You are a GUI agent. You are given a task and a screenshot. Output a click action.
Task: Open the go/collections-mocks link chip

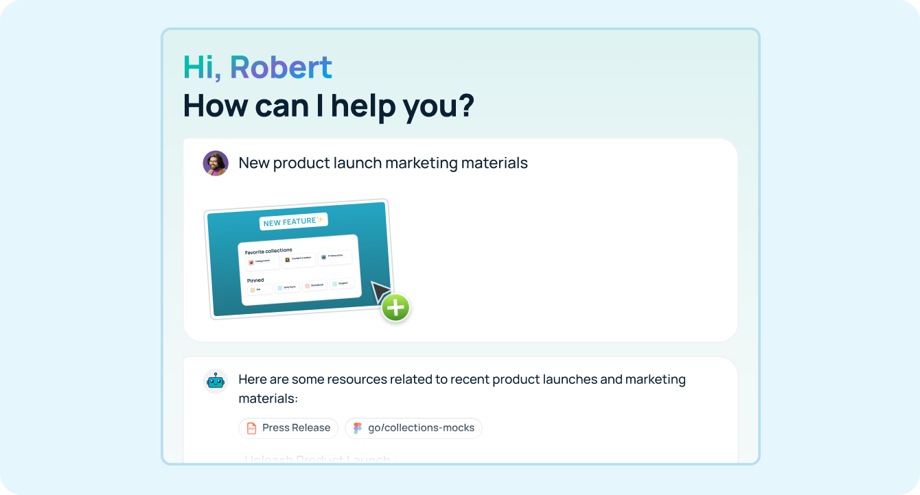point(413,428)
